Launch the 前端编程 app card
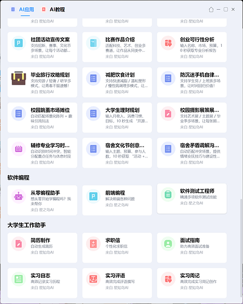This screenshot has height=304, width=243. pos(117,200)
